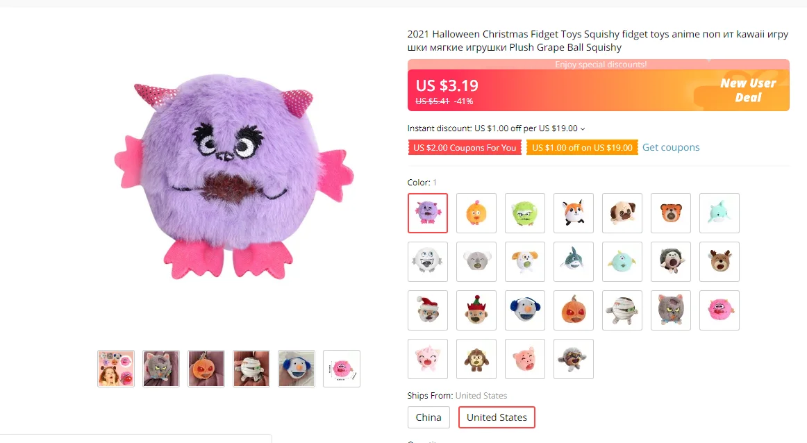Click the US $1.00 off on US $19.00 coupon
Screen dimensions: 807x443
pos(582,147)
